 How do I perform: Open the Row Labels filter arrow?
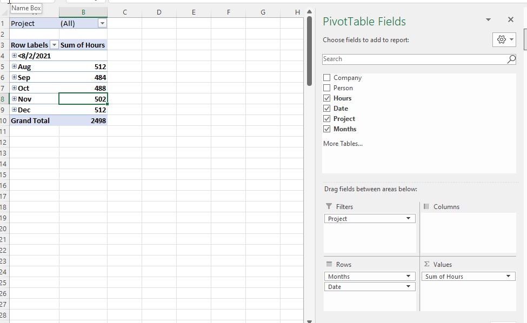coord(54,45)
